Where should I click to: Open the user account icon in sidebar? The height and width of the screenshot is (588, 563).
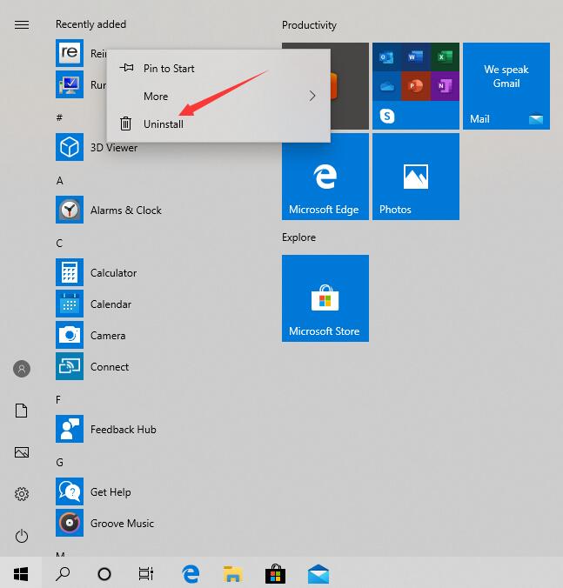pos(22,369)
